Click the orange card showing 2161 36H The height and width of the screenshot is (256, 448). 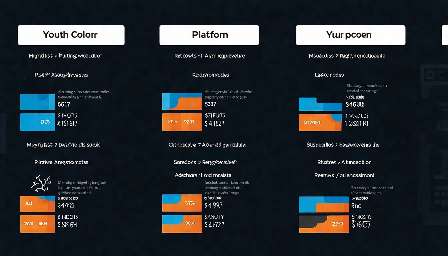[38, 224]
